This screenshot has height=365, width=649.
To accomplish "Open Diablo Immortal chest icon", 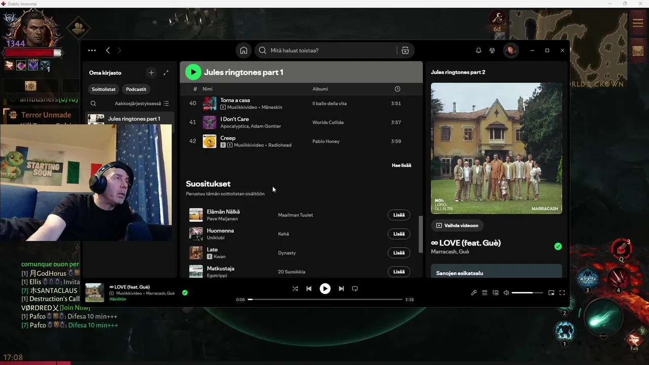I will coord(637,51).
